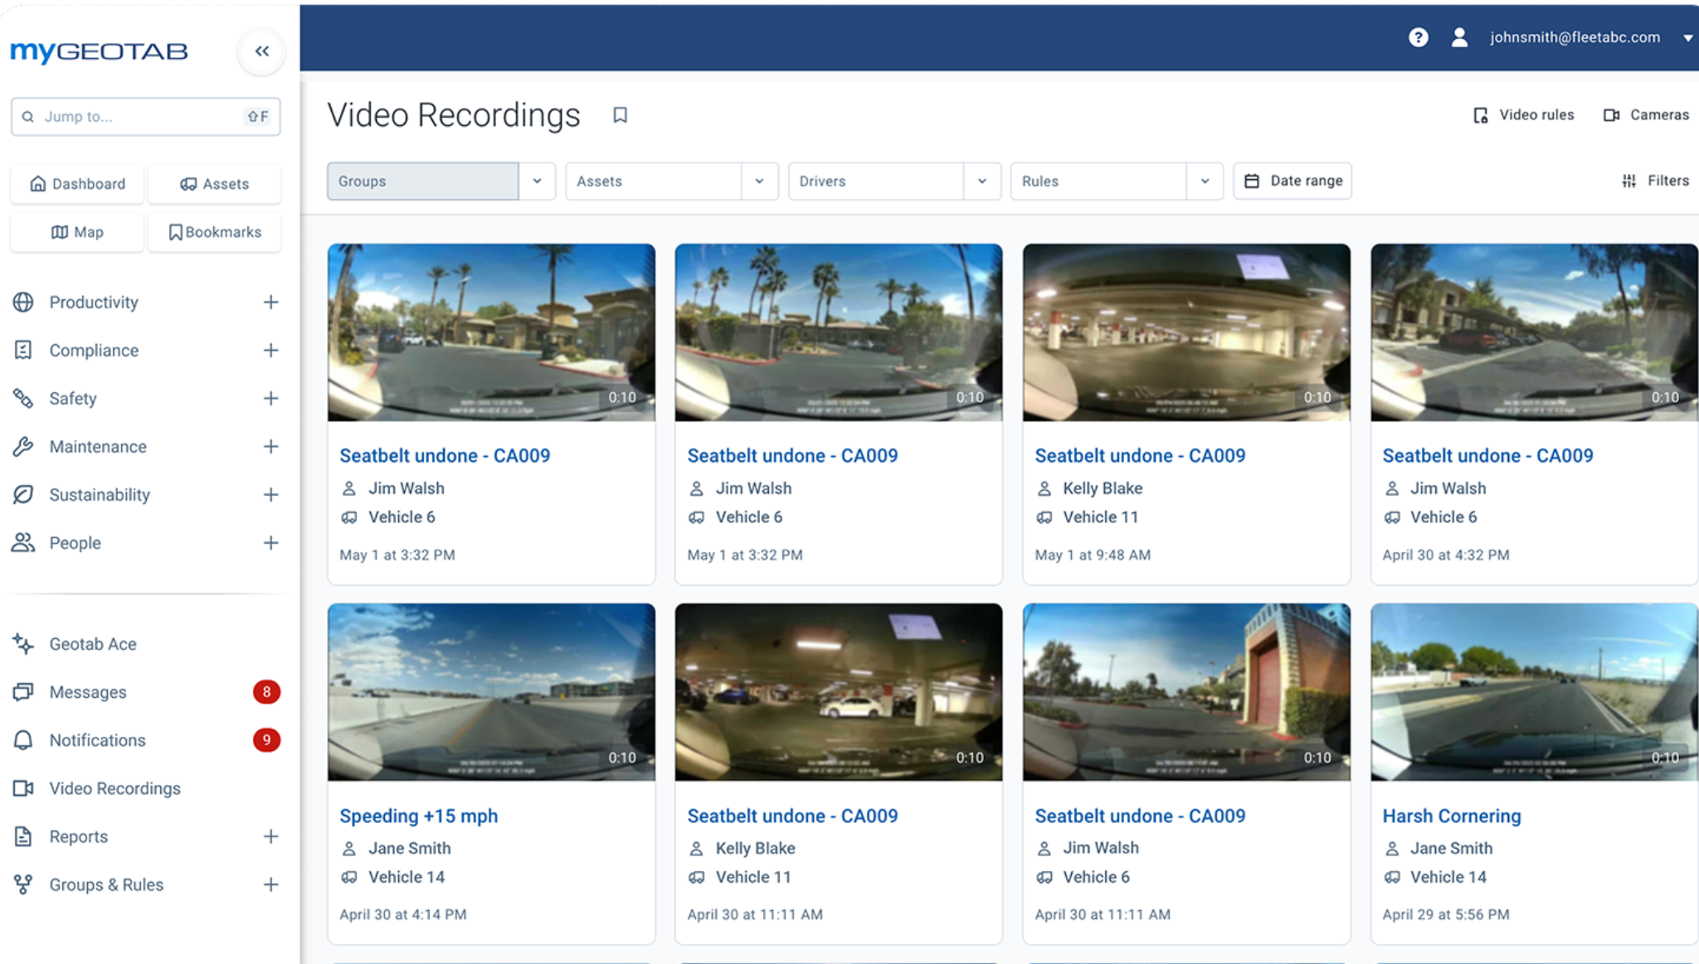Screen dimensions: 1699x964
Task: Click the Groups & Rules icon
Action: pos(23,884)
